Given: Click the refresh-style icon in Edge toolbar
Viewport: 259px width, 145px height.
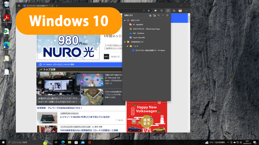Looking at the screenshot, I should point(162,11).
